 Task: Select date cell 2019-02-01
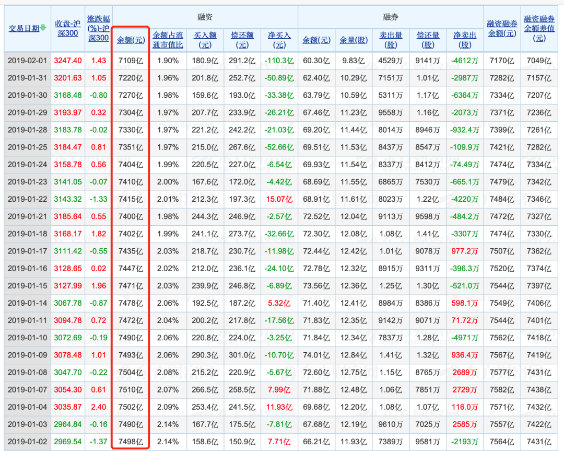click(27, 61)
